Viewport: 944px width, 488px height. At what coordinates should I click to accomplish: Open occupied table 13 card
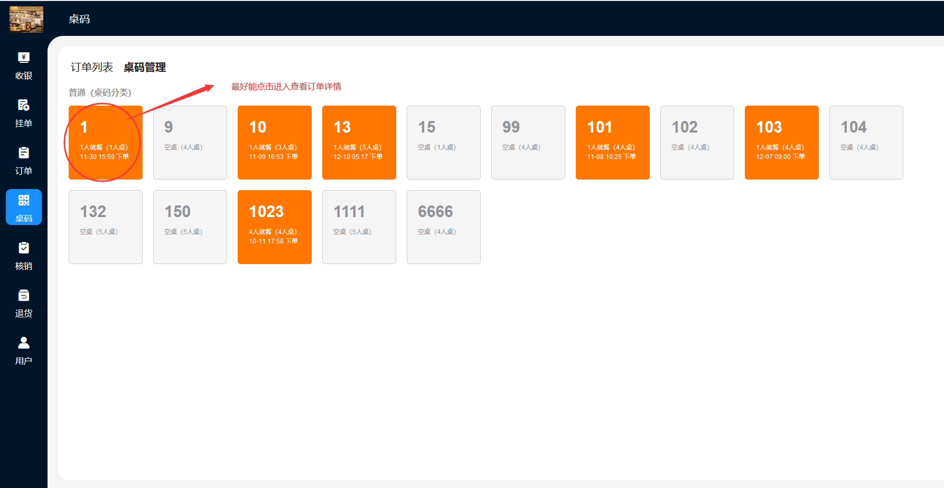coord(359,143)
